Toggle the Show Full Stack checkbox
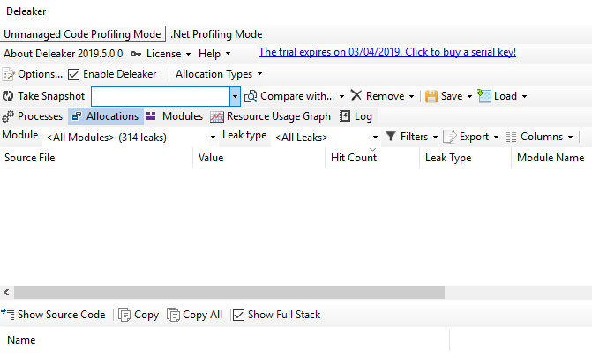This screenshot has width=592, height=357. pyautogui.click(x=238, y=315)
